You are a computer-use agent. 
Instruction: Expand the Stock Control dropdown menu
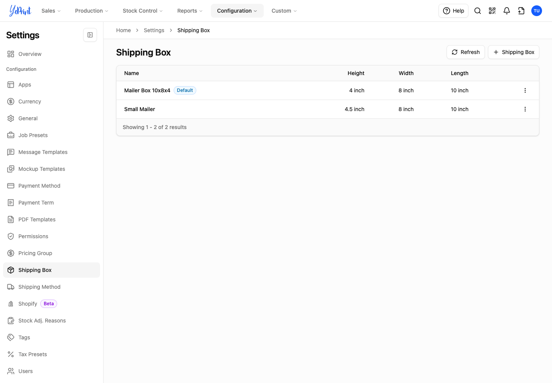coord(143,11)
